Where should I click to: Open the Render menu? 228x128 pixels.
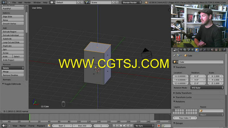coord(27,3)
